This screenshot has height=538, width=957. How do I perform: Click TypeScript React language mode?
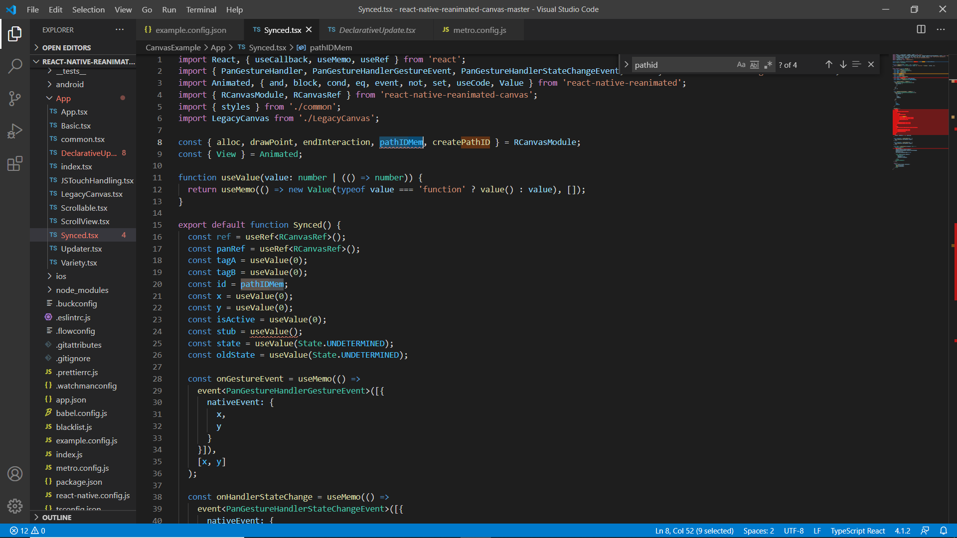coord(857,531)
